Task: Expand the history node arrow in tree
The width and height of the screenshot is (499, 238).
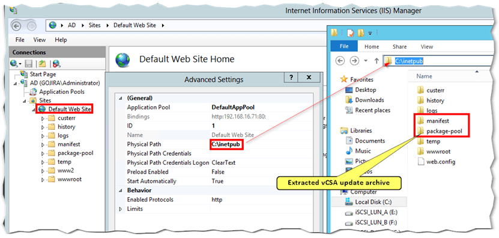Action: pos(43,127)
